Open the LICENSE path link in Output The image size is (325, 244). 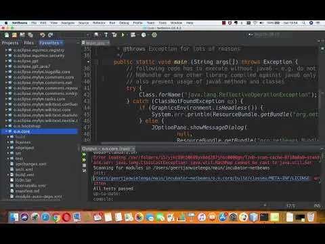[201, 178]
